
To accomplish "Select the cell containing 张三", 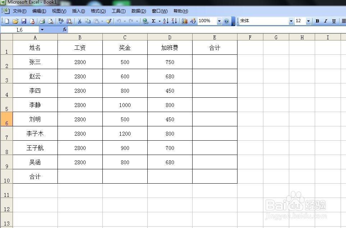I will [x=35, y=62].
